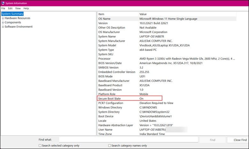Click the UEFI value for BIOS Mode
Screen dimensions: 249x149
(x=142, y=76)
